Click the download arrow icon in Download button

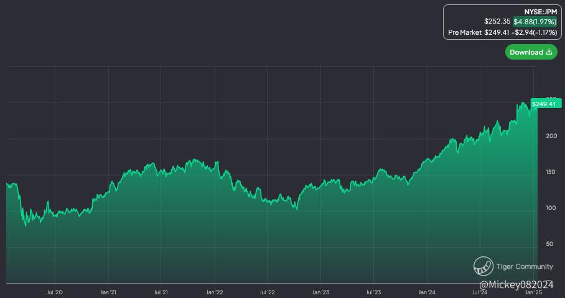click(x=549, y=52)
